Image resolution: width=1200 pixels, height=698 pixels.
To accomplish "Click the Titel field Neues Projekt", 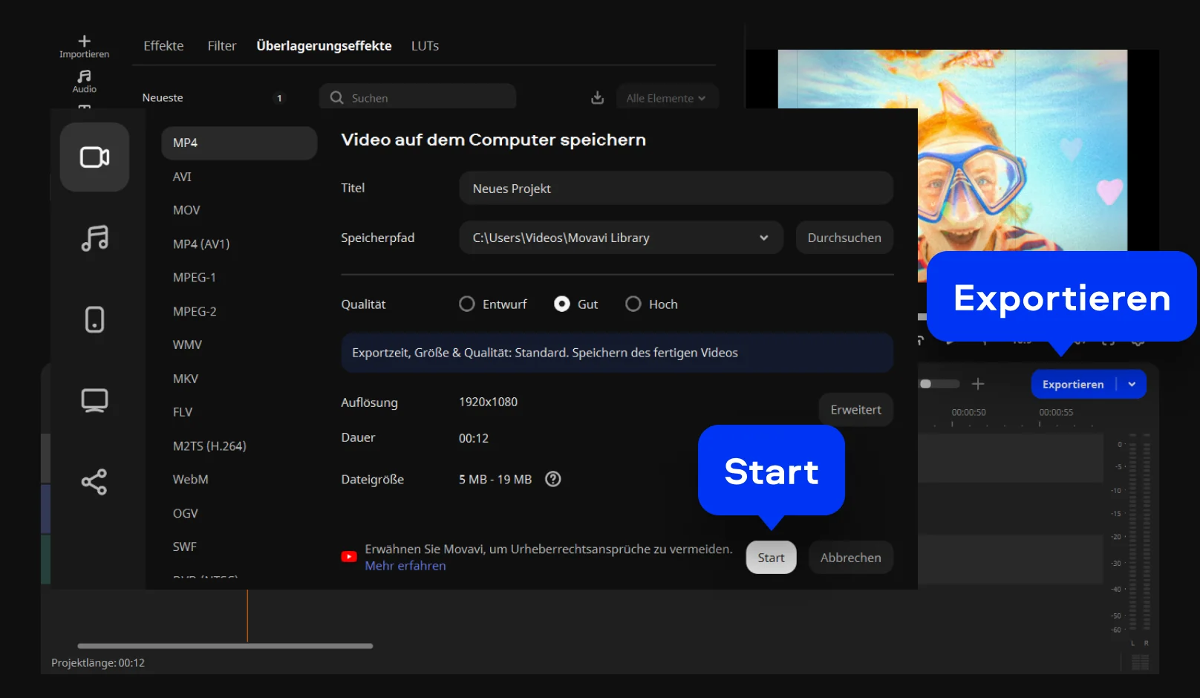I will point(676,189).
